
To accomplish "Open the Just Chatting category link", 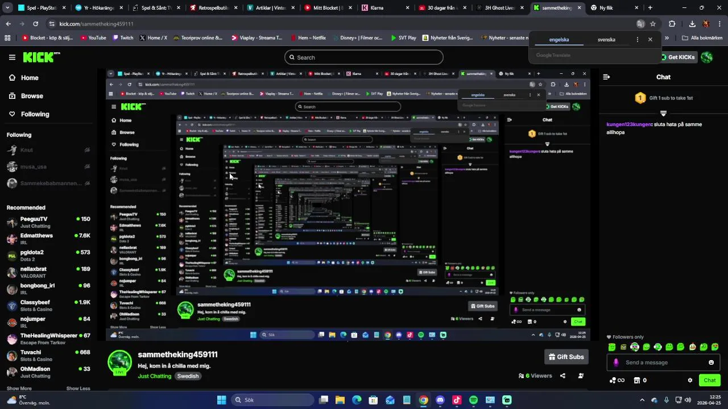I will (x=154, y=376).
